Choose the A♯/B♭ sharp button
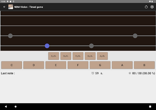 pyautogui.click(x=102, y=56)
